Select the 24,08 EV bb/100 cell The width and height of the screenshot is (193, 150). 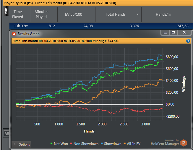(88, 26)
